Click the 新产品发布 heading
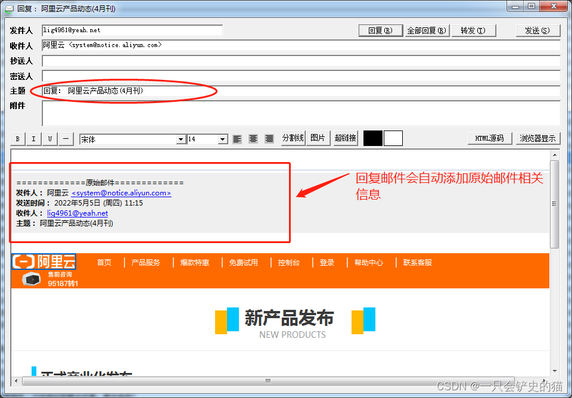 (x=289, y=318)
